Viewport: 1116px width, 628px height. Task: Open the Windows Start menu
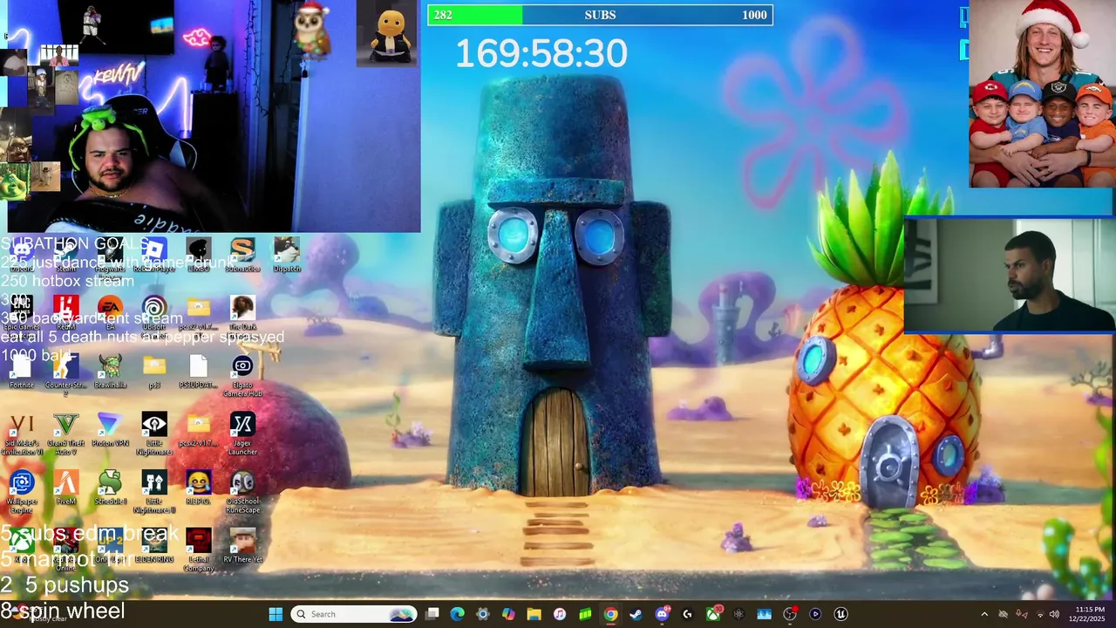tap(276, 614)
